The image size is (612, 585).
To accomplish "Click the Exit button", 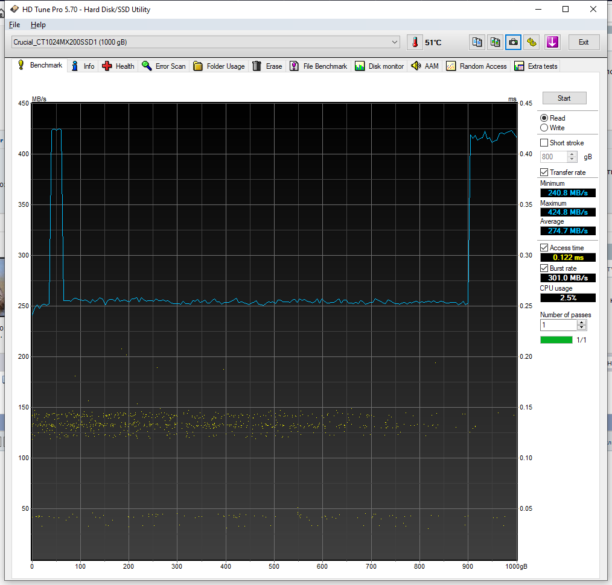I will coord(583,42).
